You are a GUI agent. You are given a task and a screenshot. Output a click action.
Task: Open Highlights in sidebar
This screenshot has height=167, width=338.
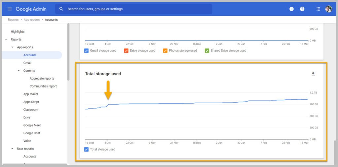click(18, 32)
